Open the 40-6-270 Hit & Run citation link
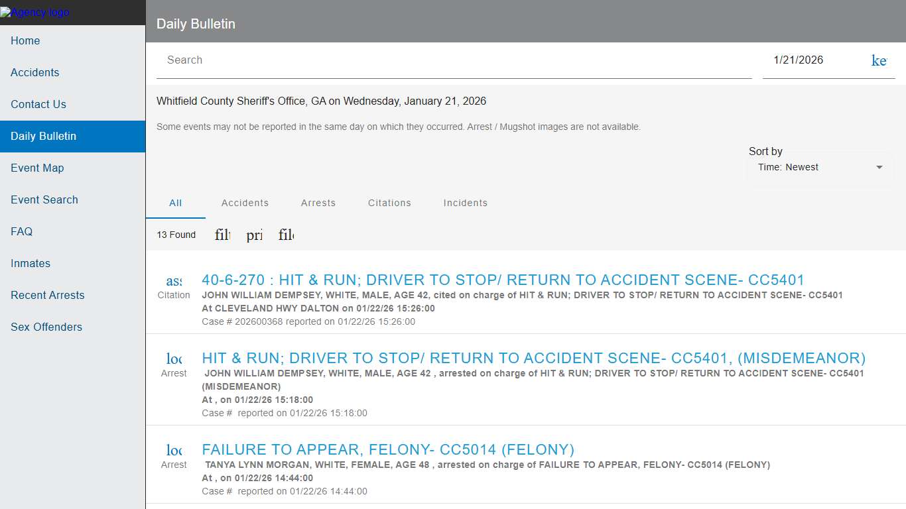The width and height of the screenshot is (906, 509). coord(503,280)
